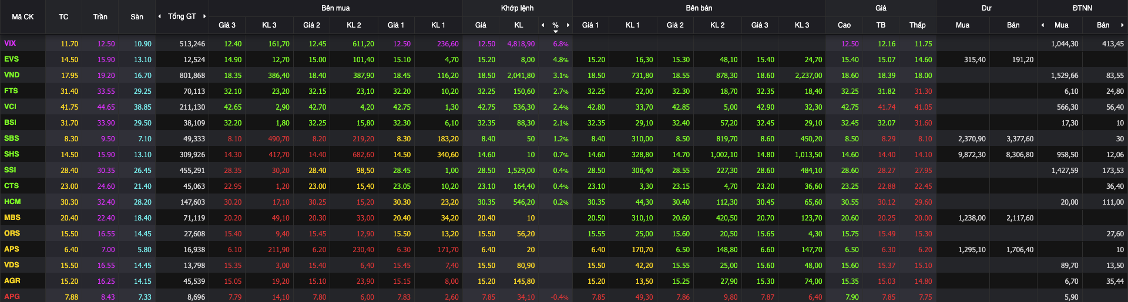Click EVS percent change 4.8%
The height and width of the screenshot is (302, 1128).
(560, 60)
